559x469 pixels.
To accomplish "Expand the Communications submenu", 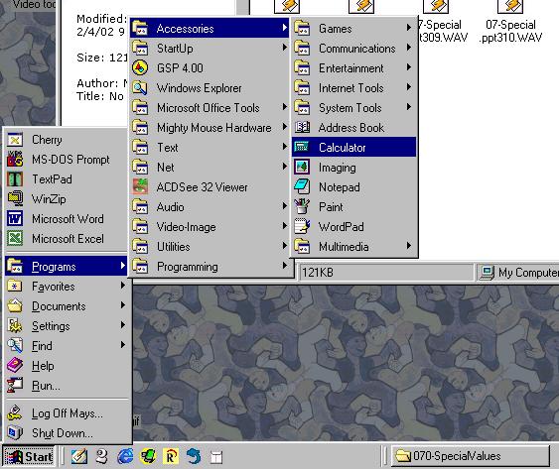I will (353, 48).
